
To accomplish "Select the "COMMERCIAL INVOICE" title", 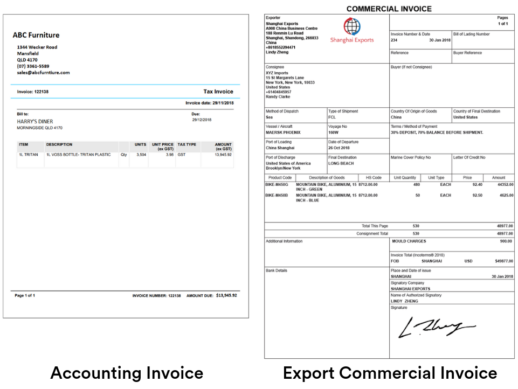I will pyautogui.click(x=389, y=9).
